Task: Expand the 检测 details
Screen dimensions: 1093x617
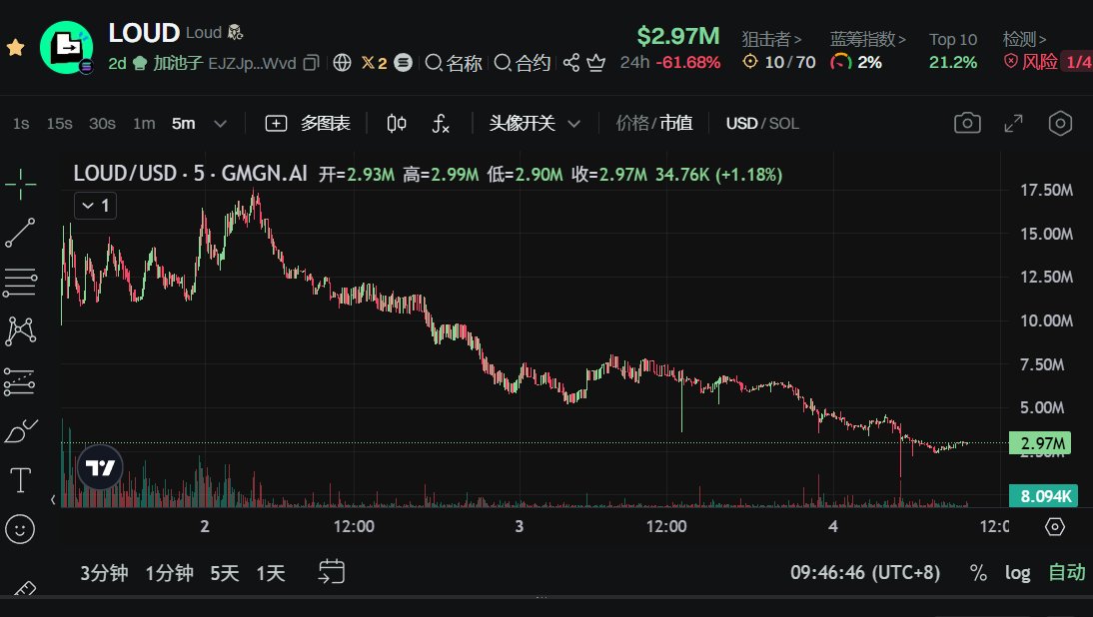Action: coord(1025,39)
